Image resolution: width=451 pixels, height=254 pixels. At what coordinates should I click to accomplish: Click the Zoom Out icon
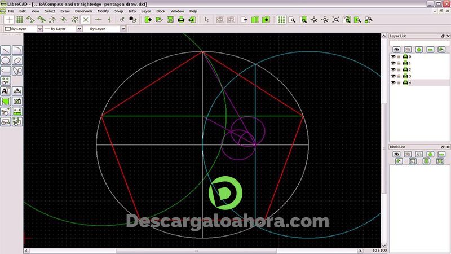click(325, 20)
